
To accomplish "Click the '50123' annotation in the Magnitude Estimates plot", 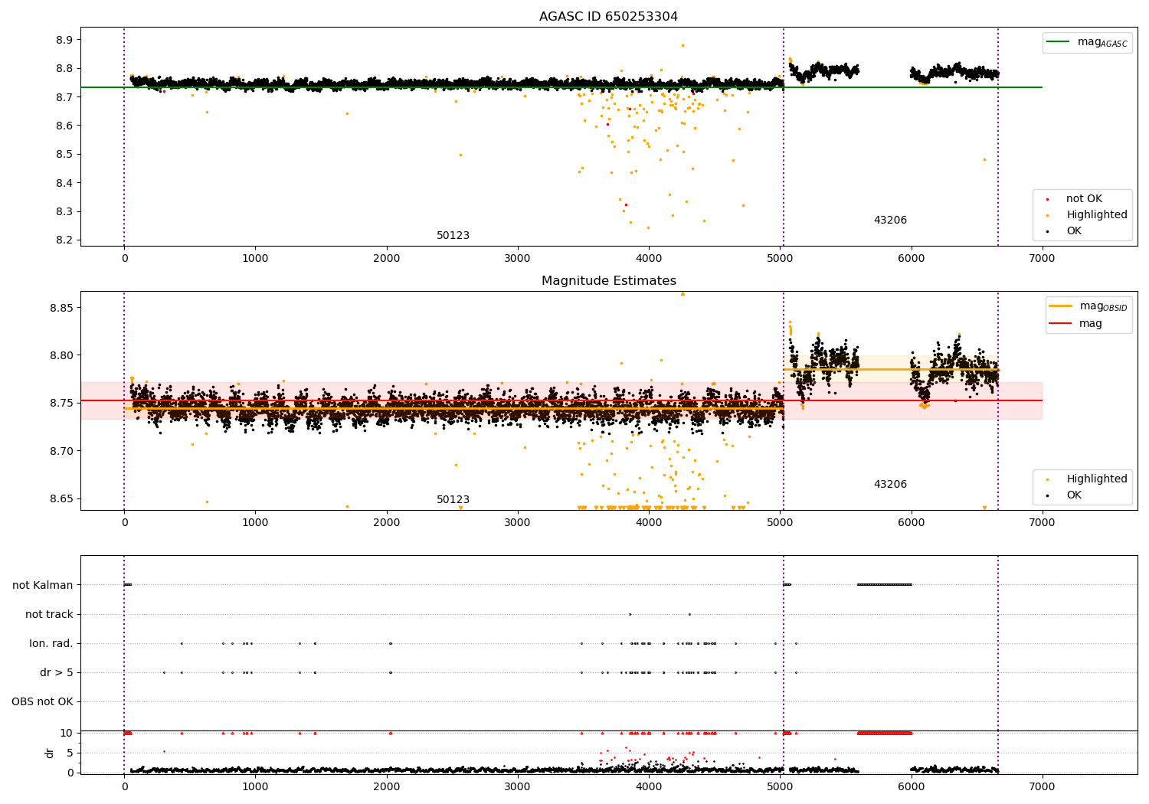I will click(453, 500).
